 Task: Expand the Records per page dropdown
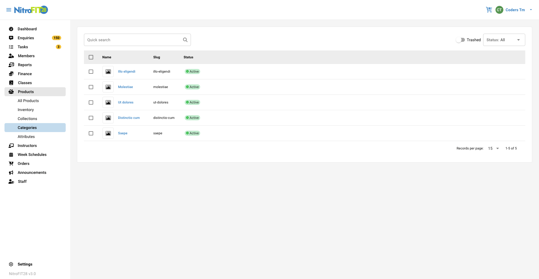click(x=494, y=148)
